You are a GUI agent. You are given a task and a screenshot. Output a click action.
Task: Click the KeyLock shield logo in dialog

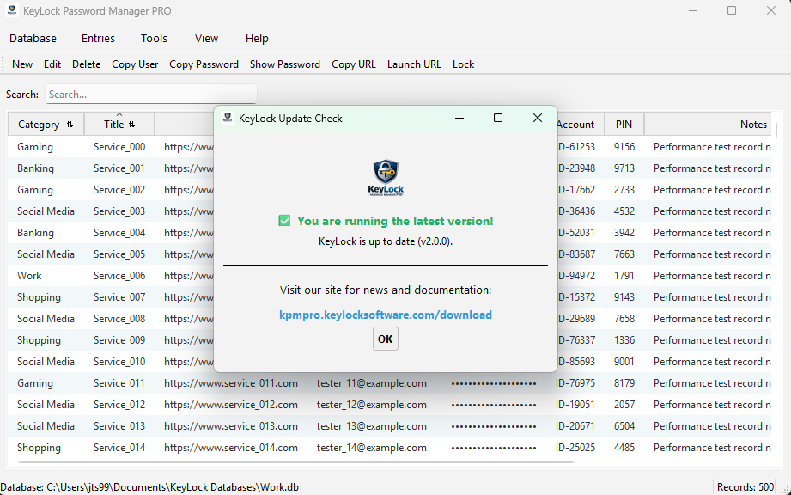[386, 177]
